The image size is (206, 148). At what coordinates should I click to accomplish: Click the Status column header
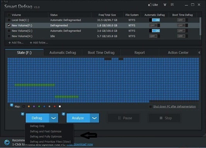tap(54, 15)
